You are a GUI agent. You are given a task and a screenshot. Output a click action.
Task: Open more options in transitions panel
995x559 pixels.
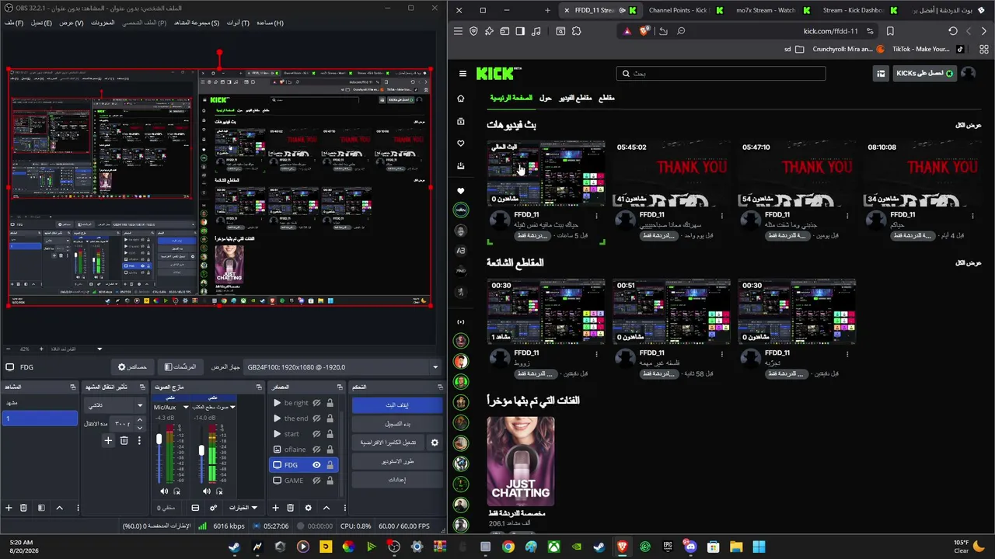pyautogui.click(x=139, y=440)
